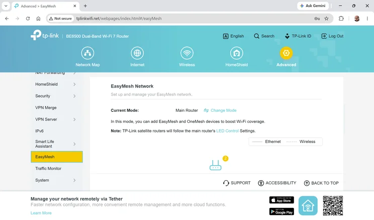Open the tab search dropdown arrow

click(6, 6)
